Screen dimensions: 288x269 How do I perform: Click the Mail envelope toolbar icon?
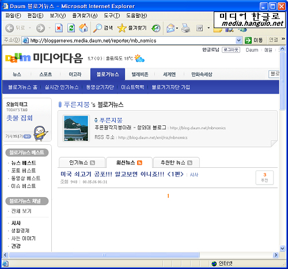[x=170, y=28]
